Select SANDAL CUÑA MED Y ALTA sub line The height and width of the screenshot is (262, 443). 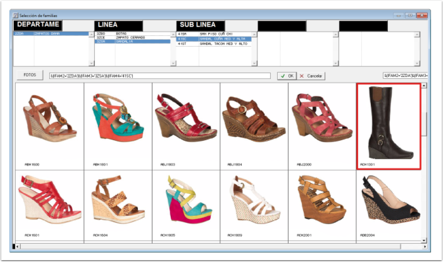[214, 39]
